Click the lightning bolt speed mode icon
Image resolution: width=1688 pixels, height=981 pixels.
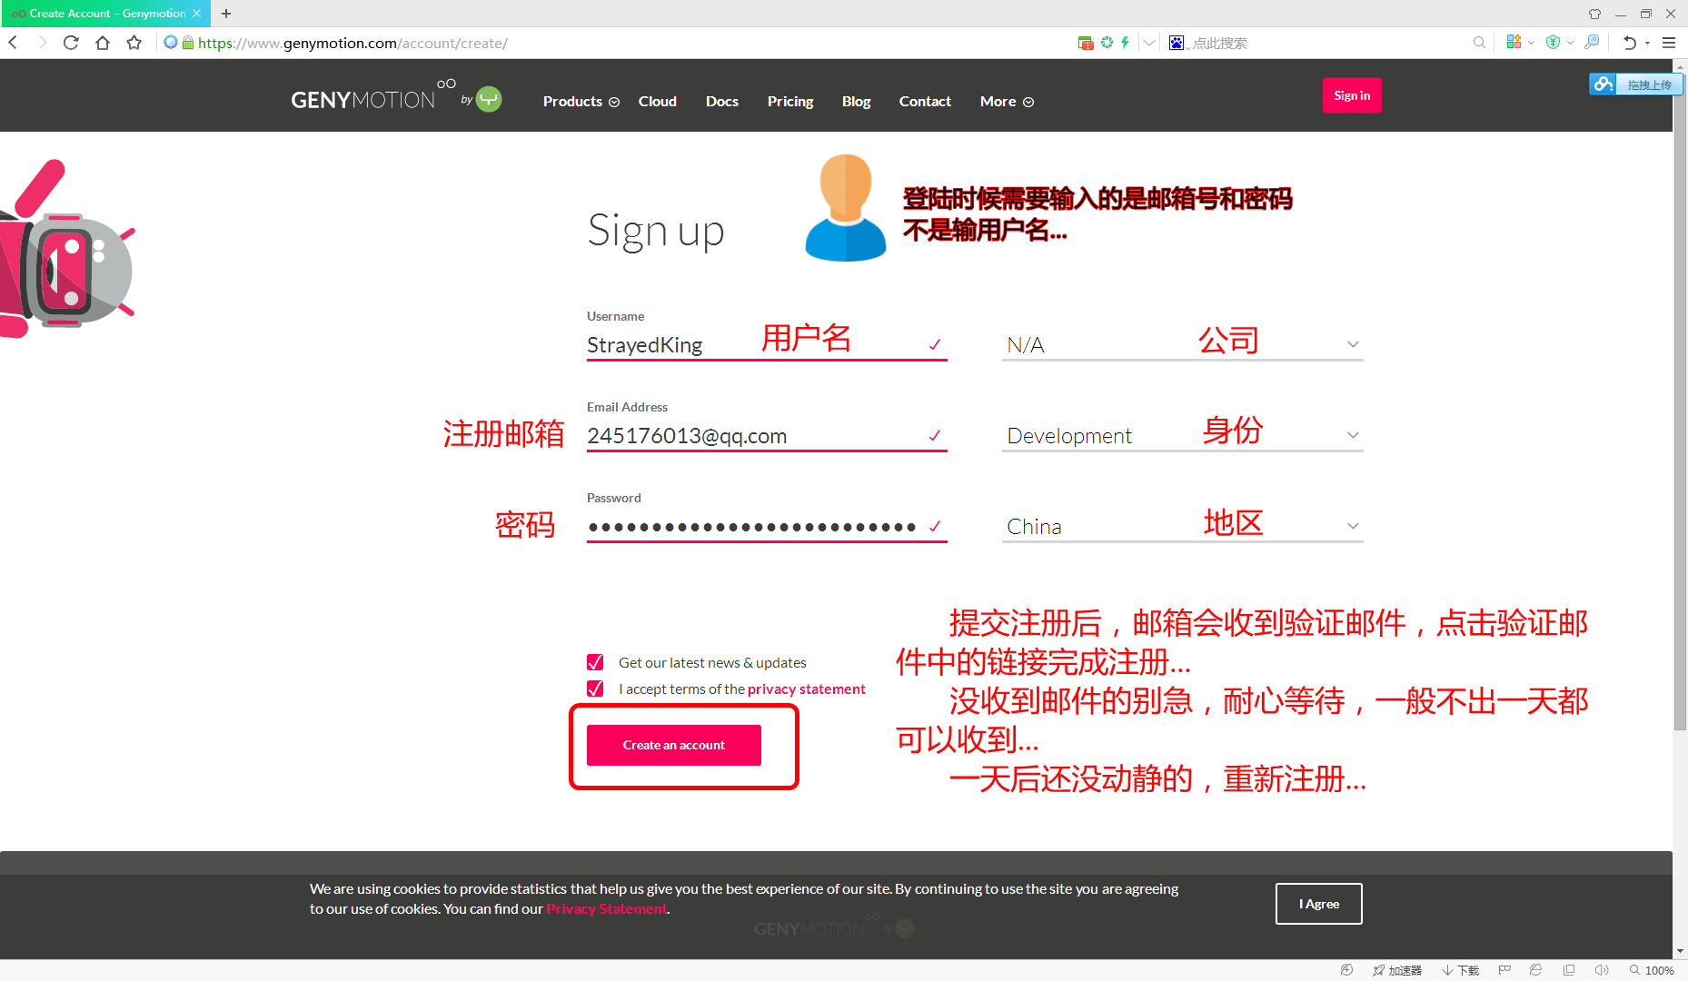1125,43
